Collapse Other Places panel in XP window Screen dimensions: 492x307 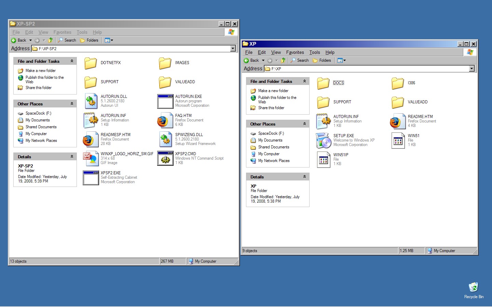click(x=304, y=124)
